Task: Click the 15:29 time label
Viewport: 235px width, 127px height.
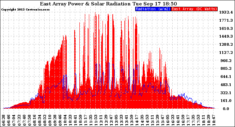Action: click(x=157, y=120)
